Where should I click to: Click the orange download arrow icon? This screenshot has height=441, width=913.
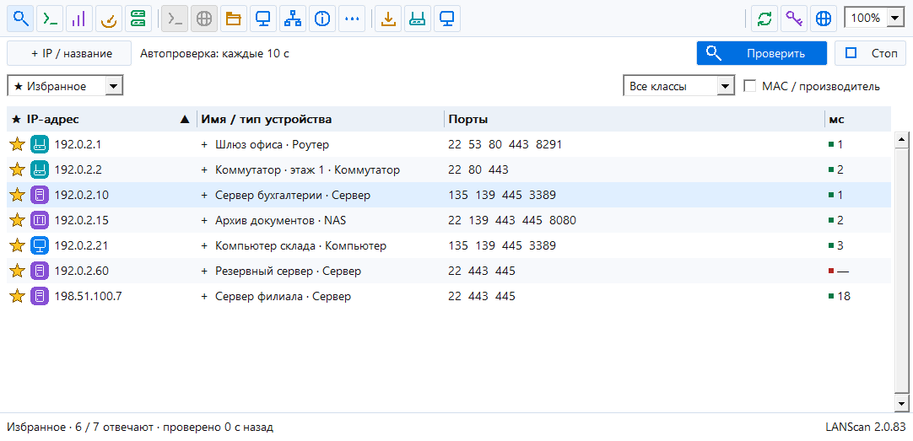(x=388, y=19)
